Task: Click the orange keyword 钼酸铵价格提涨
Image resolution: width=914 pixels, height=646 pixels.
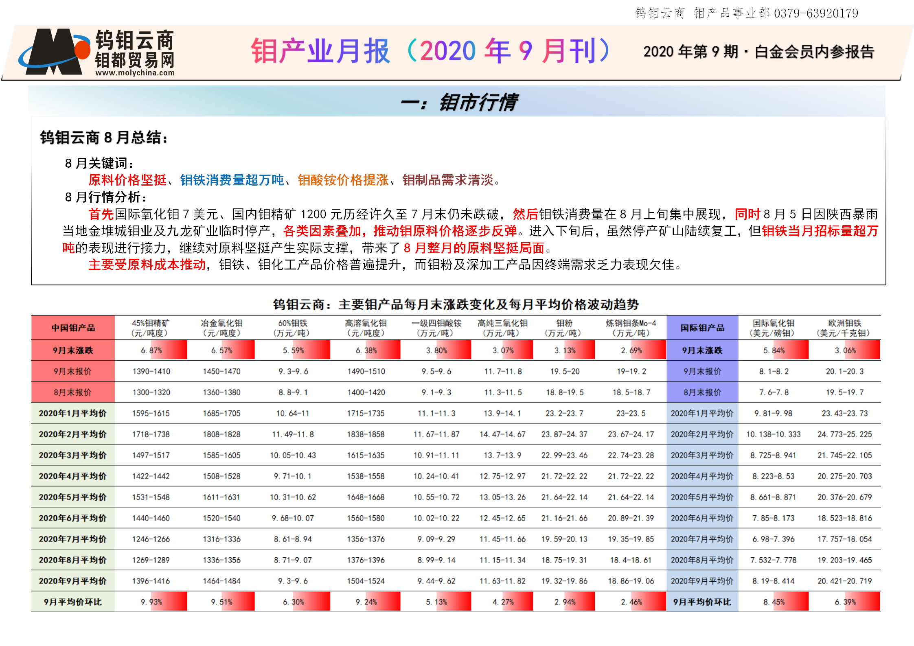Action: [x=343, y=180]
